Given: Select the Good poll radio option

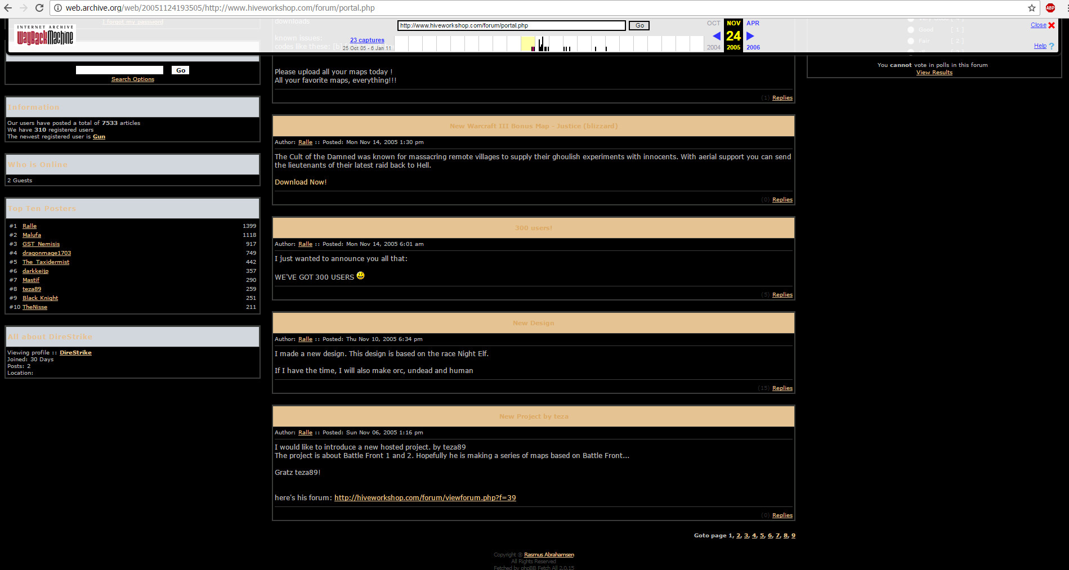Looking at the screenshot, I should click(911, 30).
